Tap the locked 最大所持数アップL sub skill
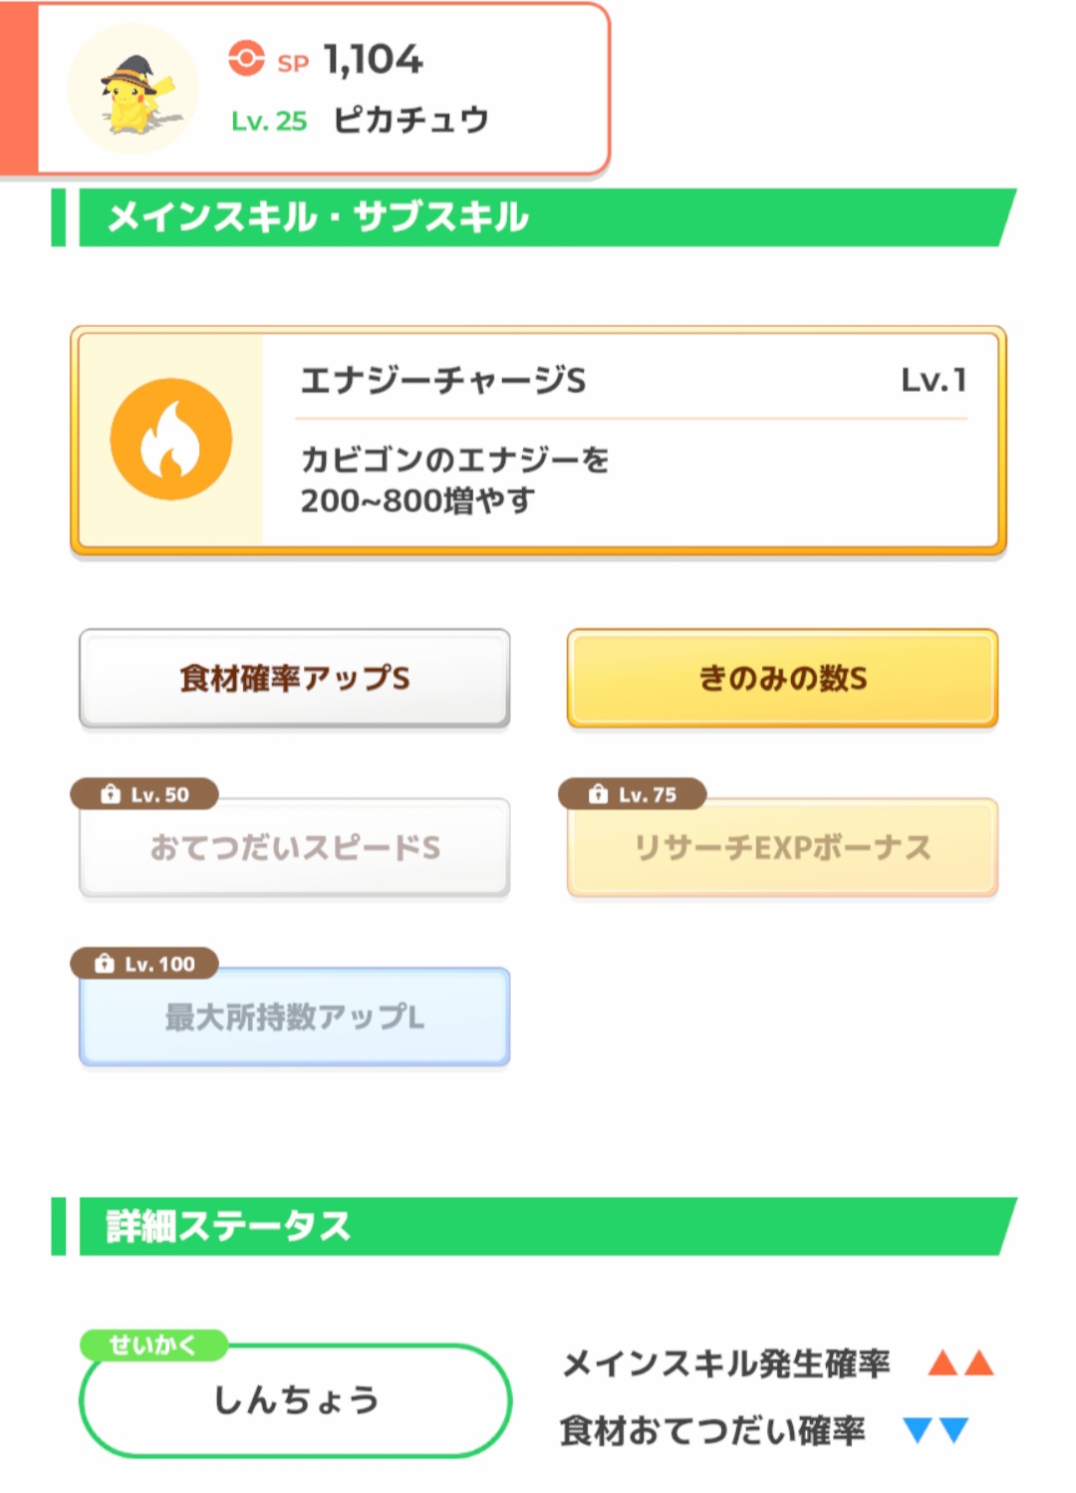The height and width of the screenshot is (1493, 1076). tap(295, 1018)
